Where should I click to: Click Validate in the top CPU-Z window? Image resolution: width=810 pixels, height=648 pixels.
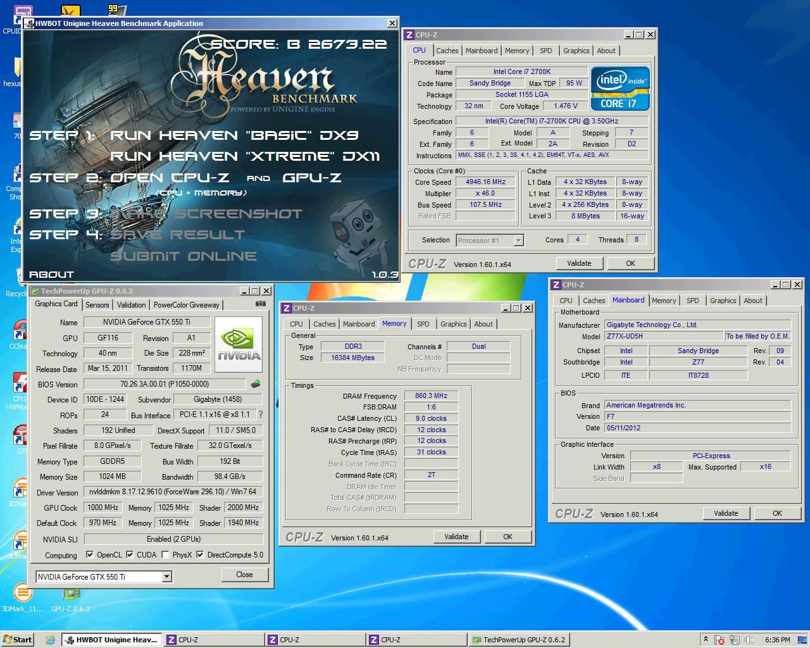point(579,263)
